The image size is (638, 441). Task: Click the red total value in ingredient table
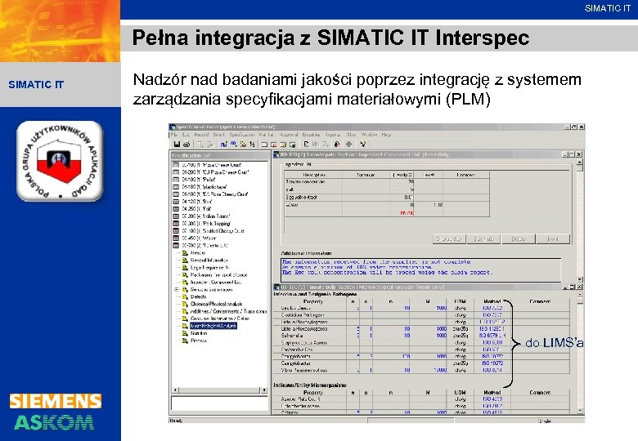[x=407, y=213]
